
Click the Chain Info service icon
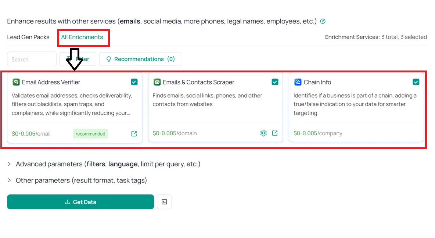tap(298, 82)
